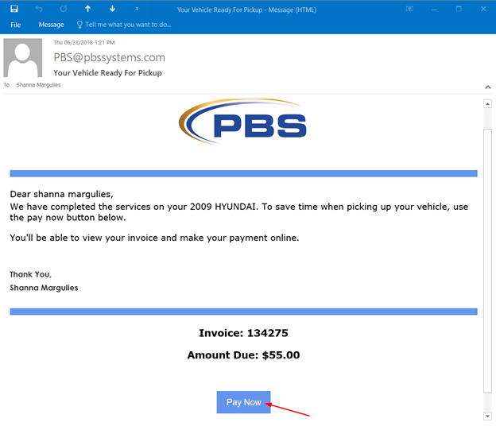Click sender address PBS@pbssystems.com
The image size is (496, 426).
109,57
